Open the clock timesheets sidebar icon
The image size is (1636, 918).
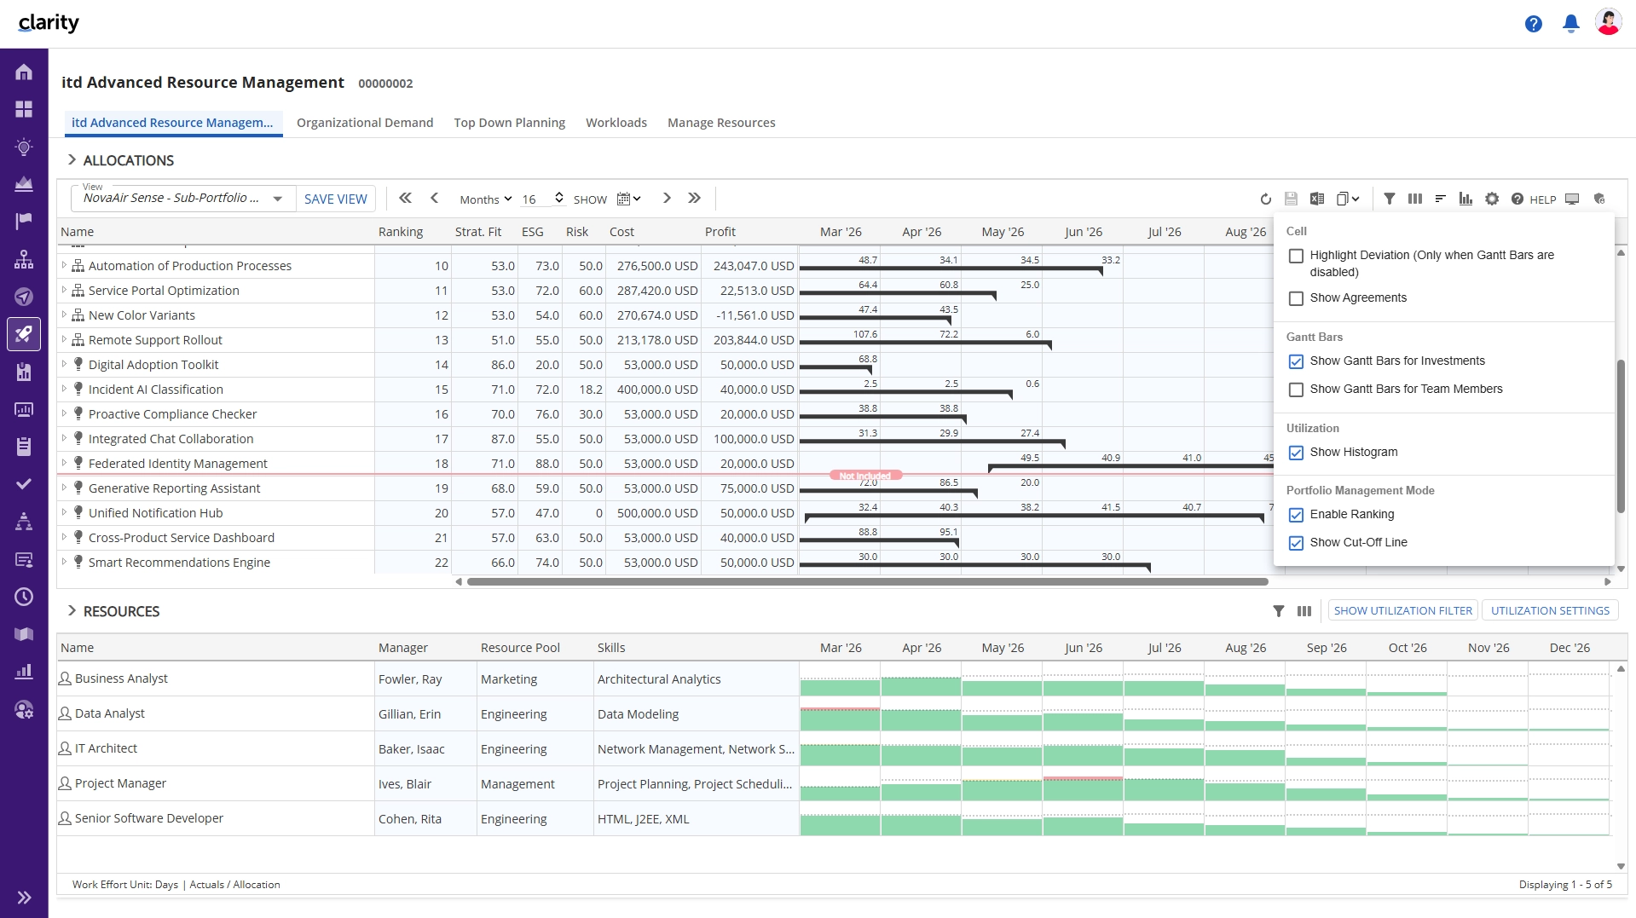click(x=24, y=597)
